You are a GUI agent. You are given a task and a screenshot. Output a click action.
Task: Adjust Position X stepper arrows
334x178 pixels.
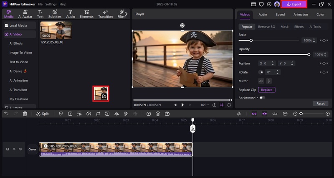[x=273, y=64]
